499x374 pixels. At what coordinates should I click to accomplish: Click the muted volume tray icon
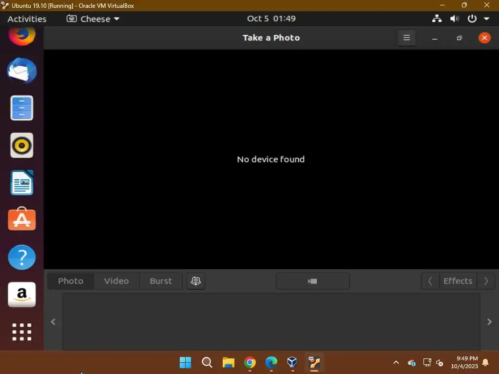(440, 362)
